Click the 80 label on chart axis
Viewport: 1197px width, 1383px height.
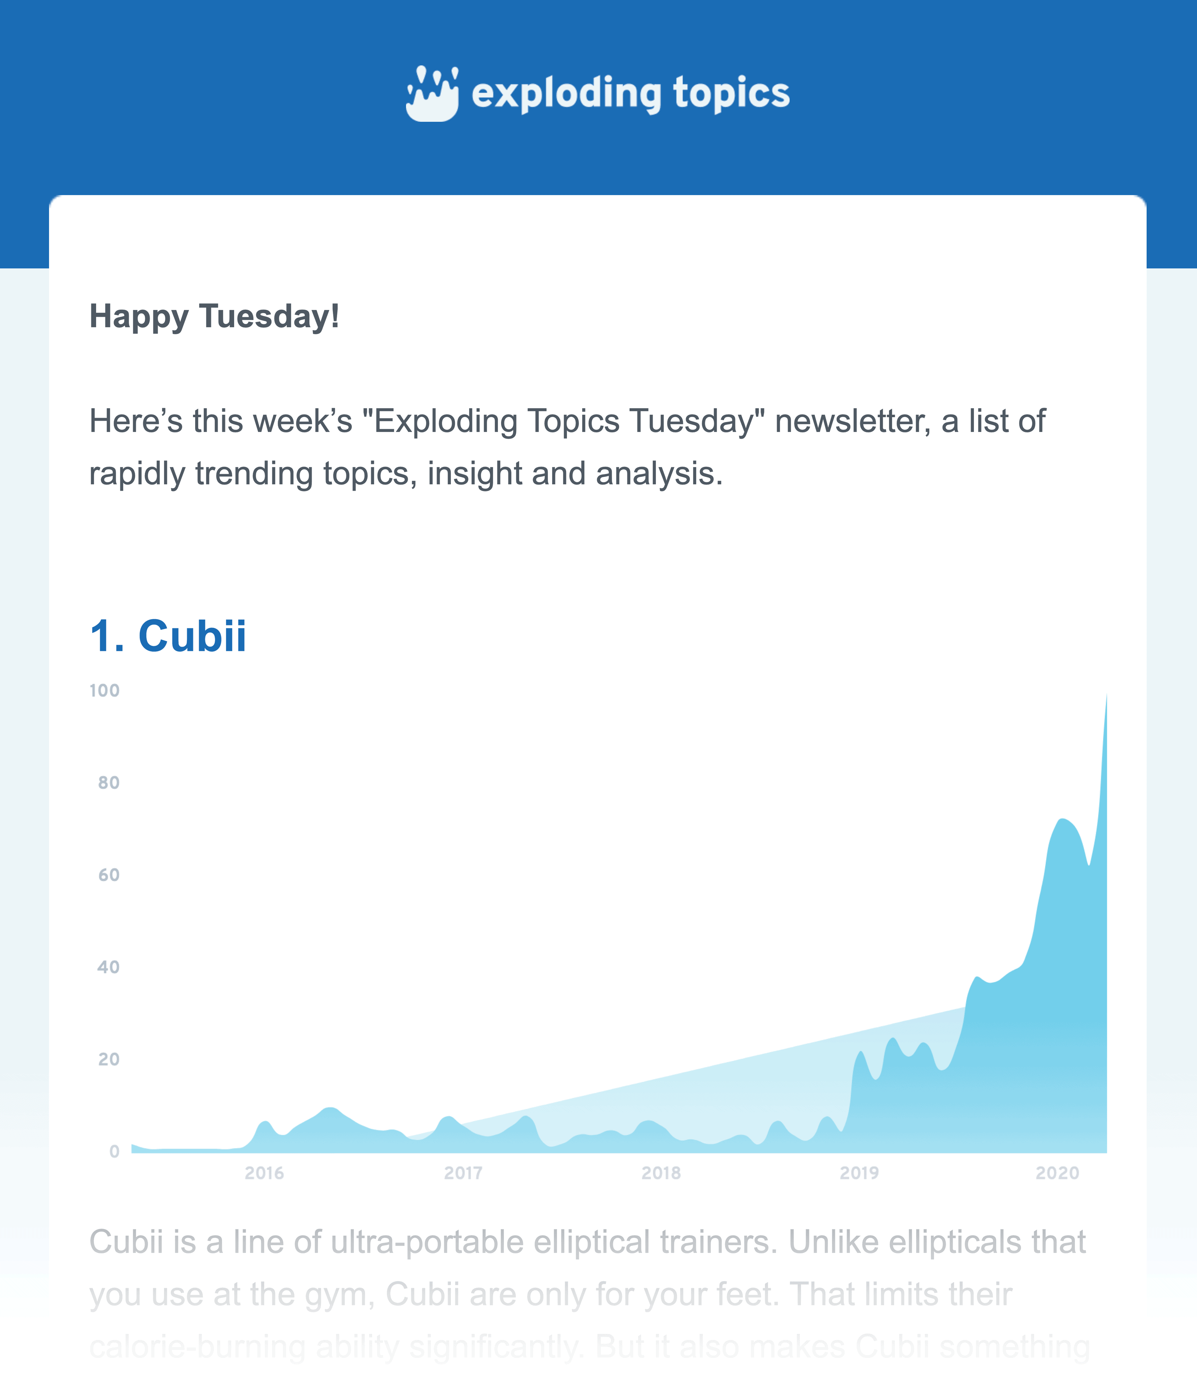(x=109, y=783)
